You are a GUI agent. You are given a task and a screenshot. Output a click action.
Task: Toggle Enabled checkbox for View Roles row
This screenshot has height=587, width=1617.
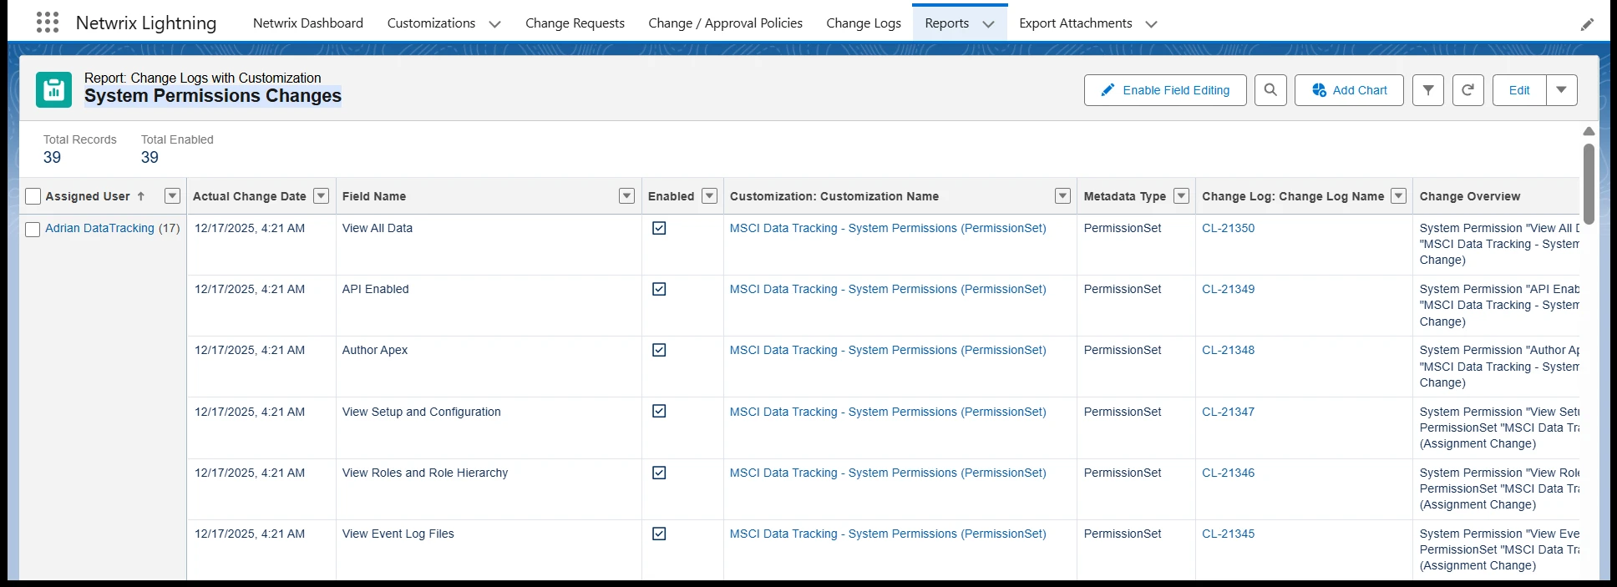pyautogui.click(x=659, y=473)
